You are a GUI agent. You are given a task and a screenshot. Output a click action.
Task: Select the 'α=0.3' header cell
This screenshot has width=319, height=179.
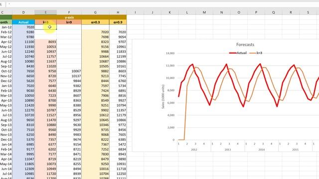click(95, 22)
